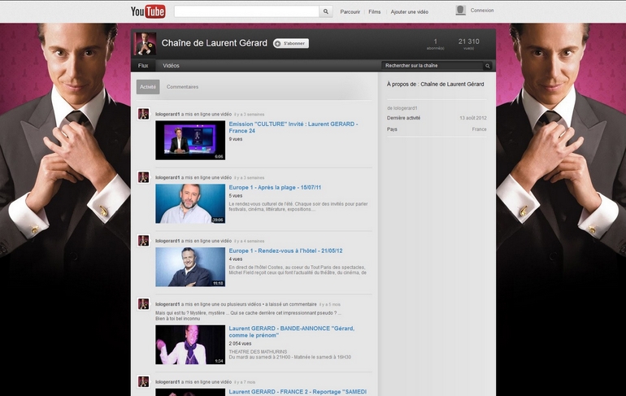Click the channel avatar next to the title
Image resolution: width=626 pixels, height=396 pixels.
145,44
